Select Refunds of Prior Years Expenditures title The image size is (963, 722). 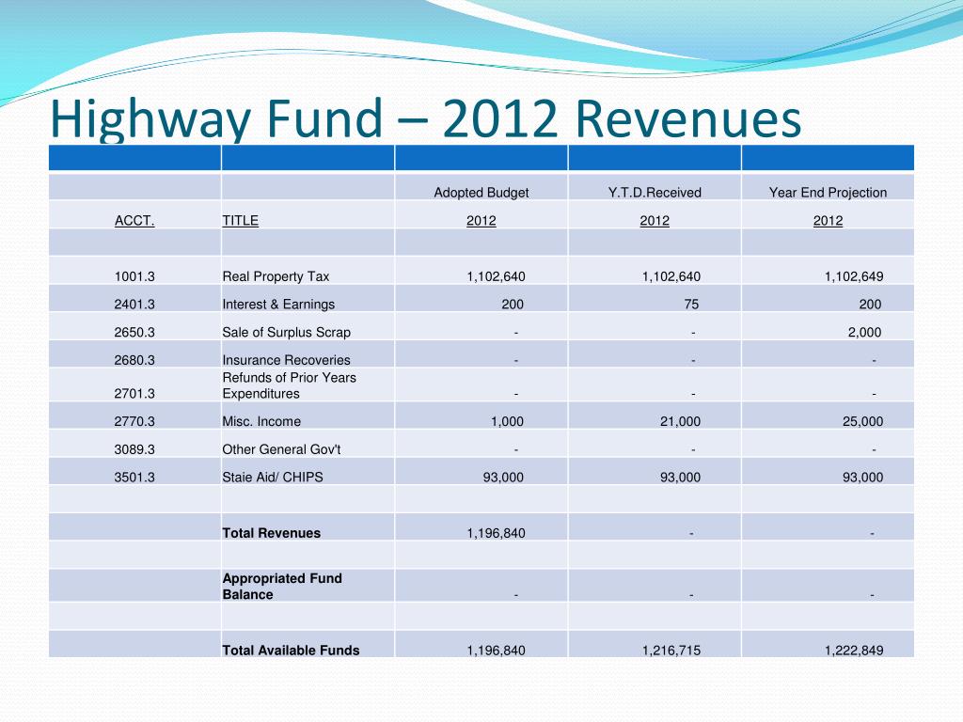pos(289,385)
